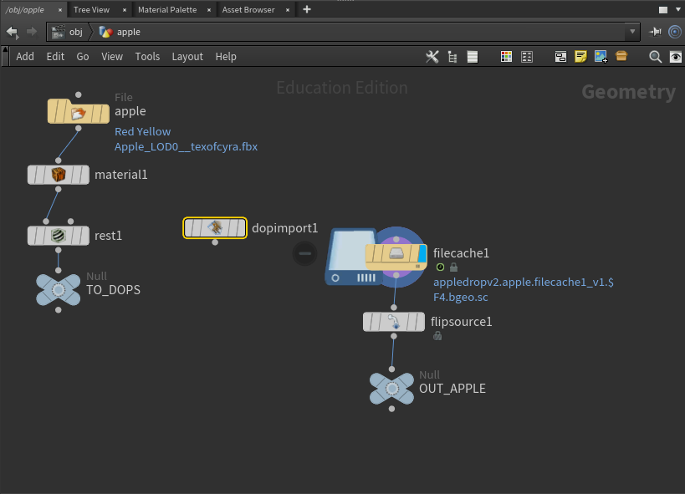Open the Tools menu
685x494 pixels.
pyautogui.click(x=147, y=56)
